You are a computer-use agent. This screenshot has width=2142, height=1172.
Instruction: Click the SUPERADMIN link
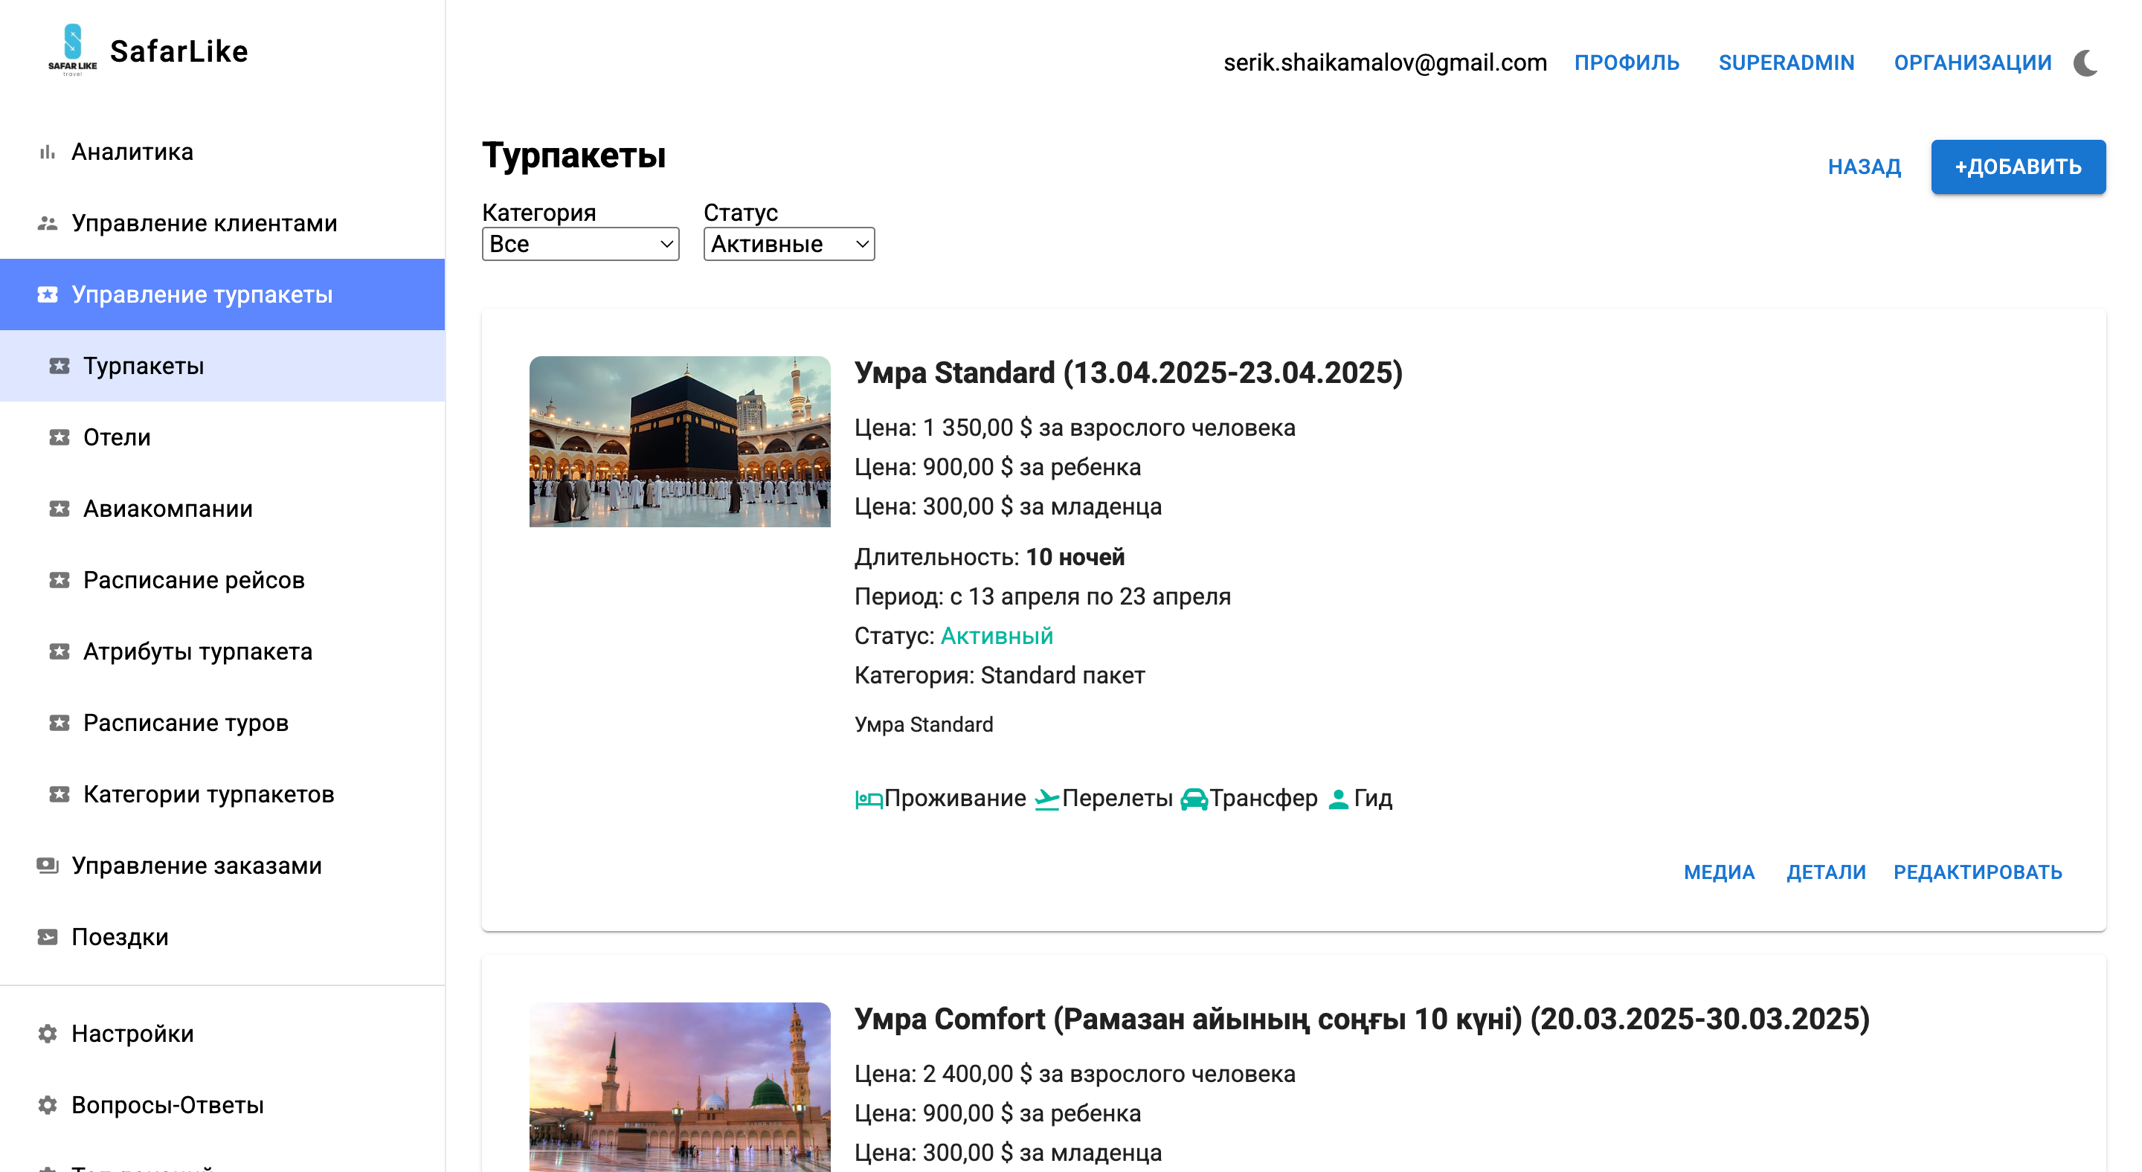1786,63
